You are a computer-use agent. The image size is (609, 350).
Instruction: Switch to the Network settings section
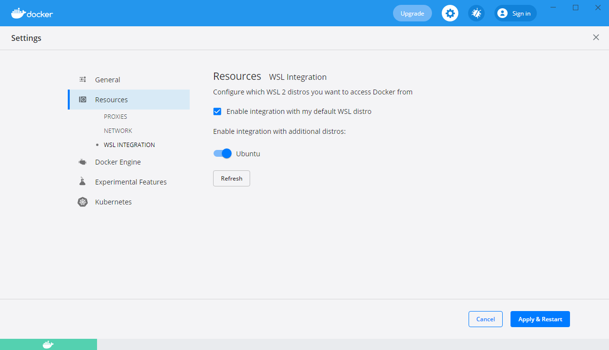[x=118, y=130]
